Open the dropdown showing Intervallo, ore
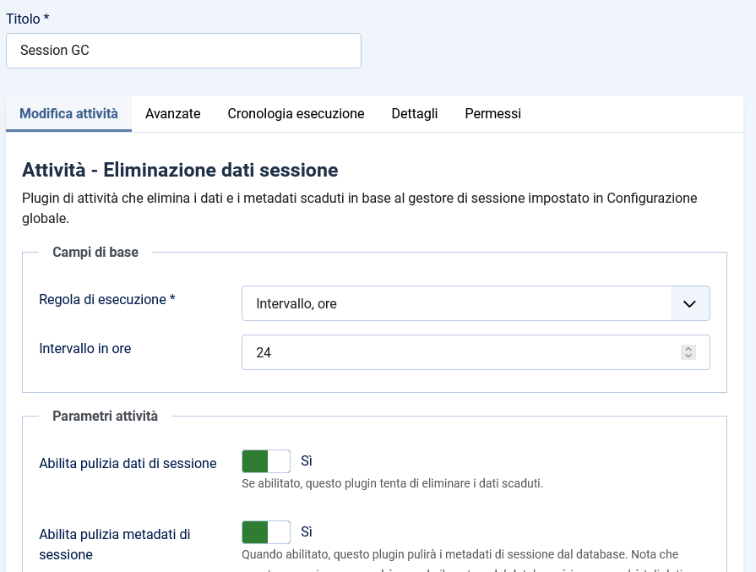The height and width of the screenshot is (572, 756). coord(456,303)
